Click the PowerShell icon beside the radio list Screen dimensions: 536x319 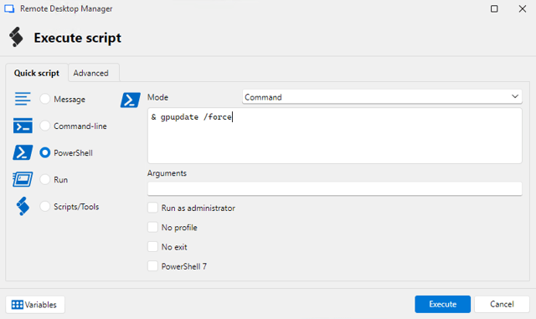(23, 152)
